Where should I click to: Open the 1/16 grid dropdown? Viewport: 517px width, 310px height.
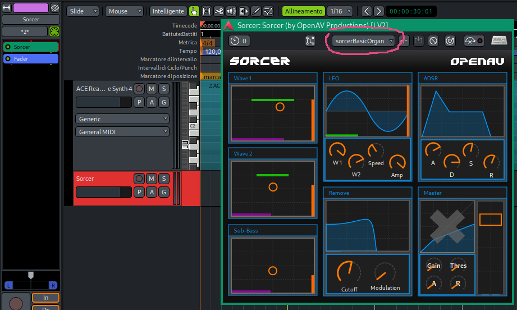340,11
